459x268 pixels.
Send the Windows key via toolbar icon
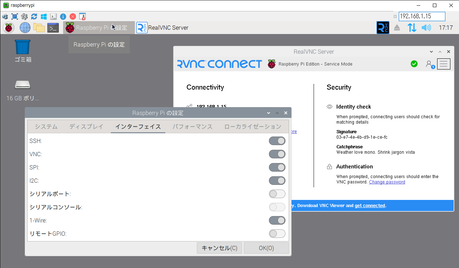point(44,16)
